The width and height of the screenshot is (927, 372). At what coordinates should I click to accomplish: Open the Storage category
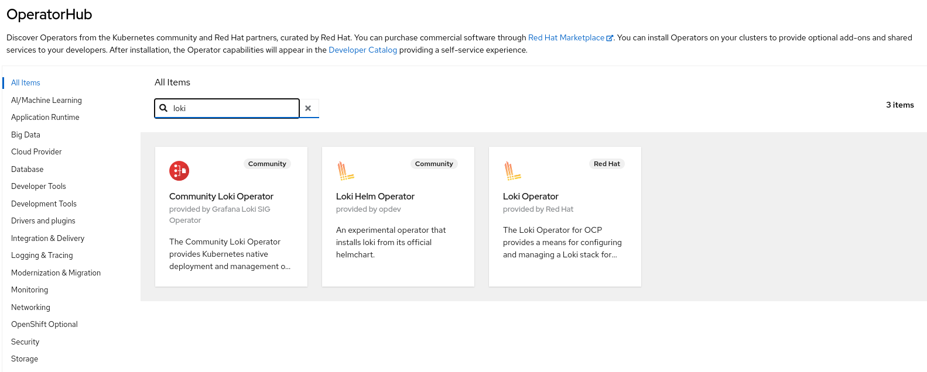(25, 359)
